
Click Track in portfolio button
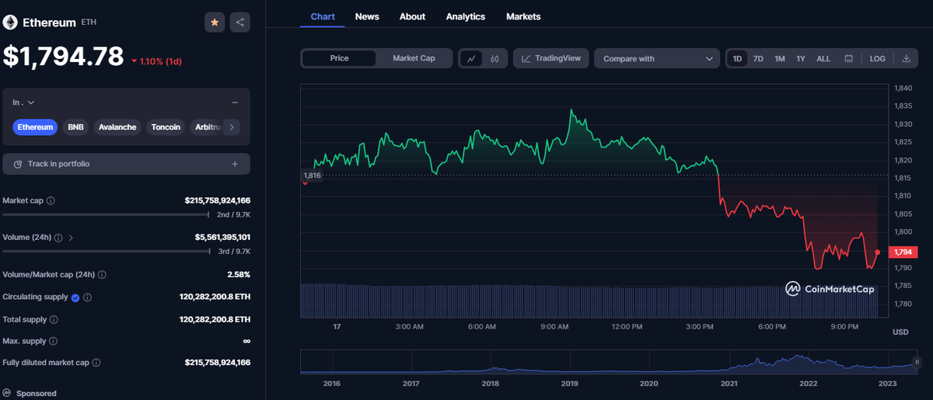[126, 164]
